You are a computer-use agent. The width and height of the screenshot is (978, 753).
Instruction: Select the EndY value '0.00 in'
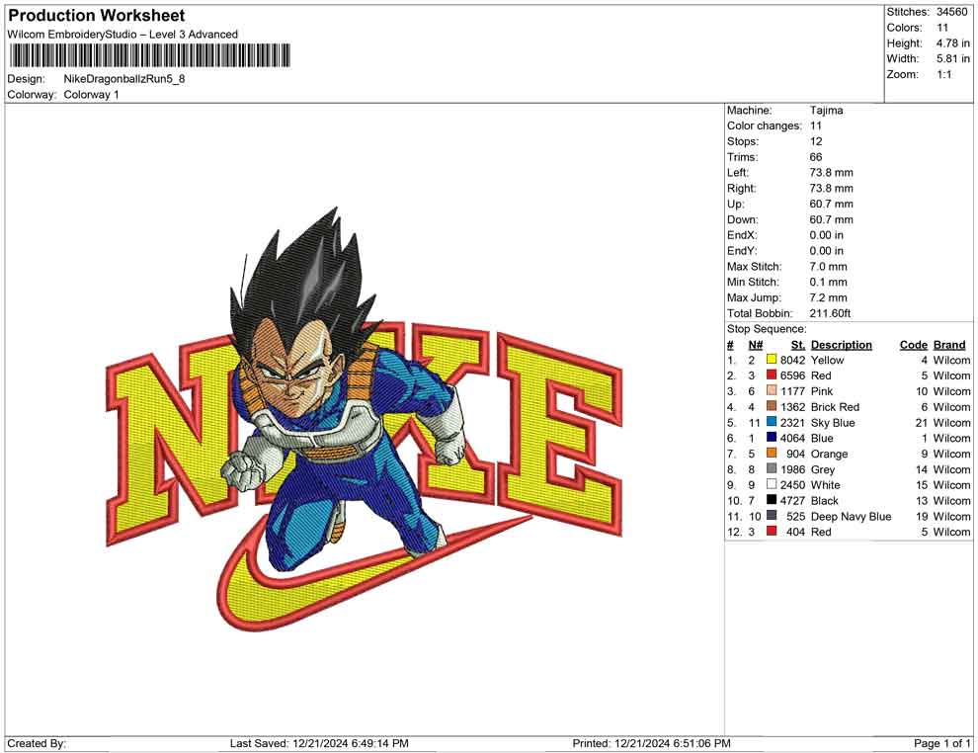827,251
